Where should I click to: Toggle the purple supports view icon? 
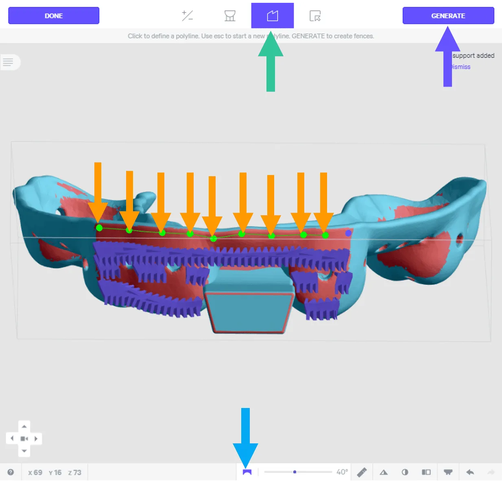coord(247,472)
